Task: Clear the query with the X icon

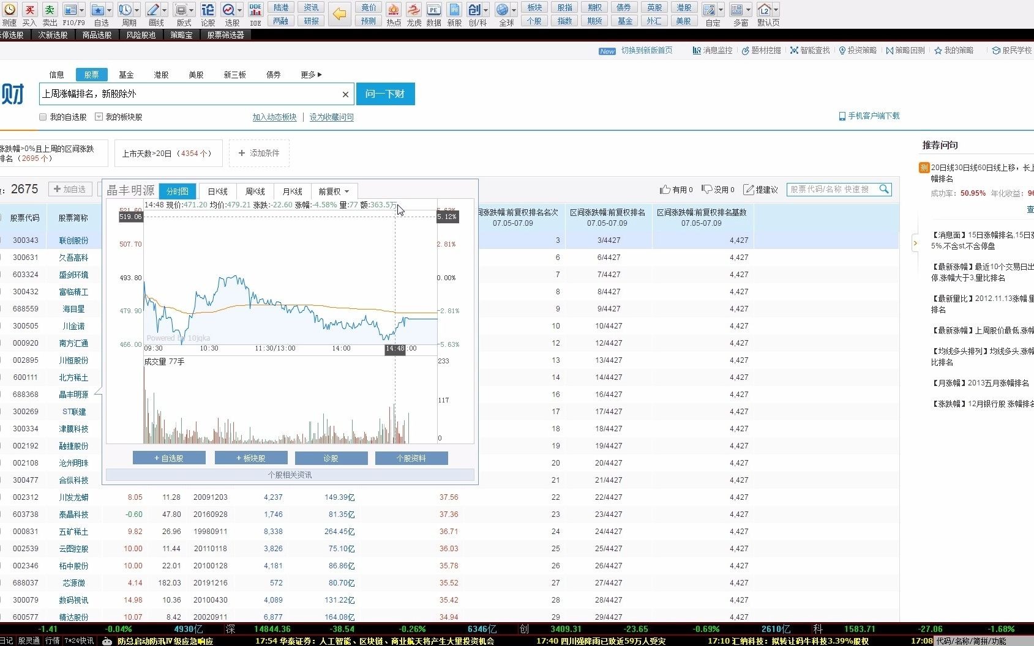Action: pyautogui.click(x=345, y=94)
